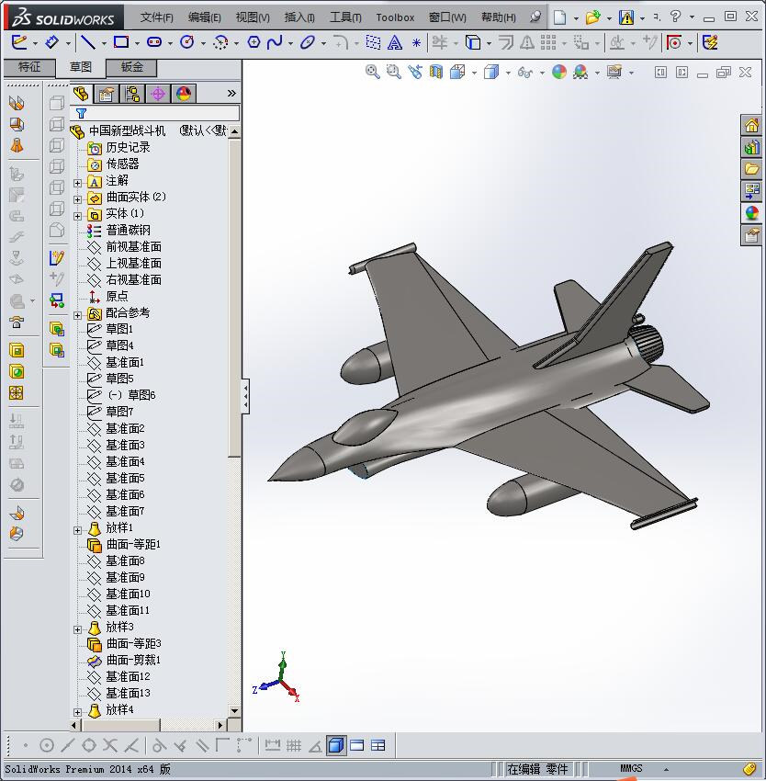Open the Toolbox menu
The height and width of the screenshot is (781, 766).
pos(395,17)
